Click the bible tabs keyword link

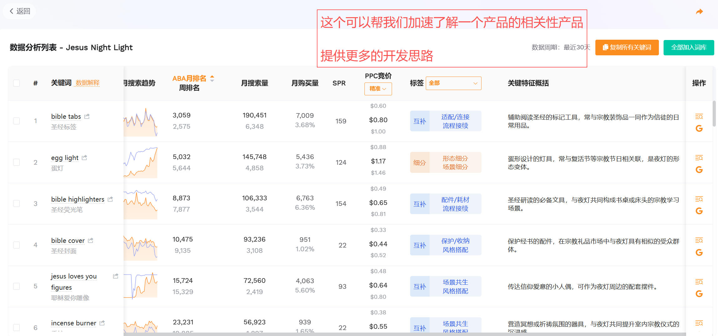(66, 117)
